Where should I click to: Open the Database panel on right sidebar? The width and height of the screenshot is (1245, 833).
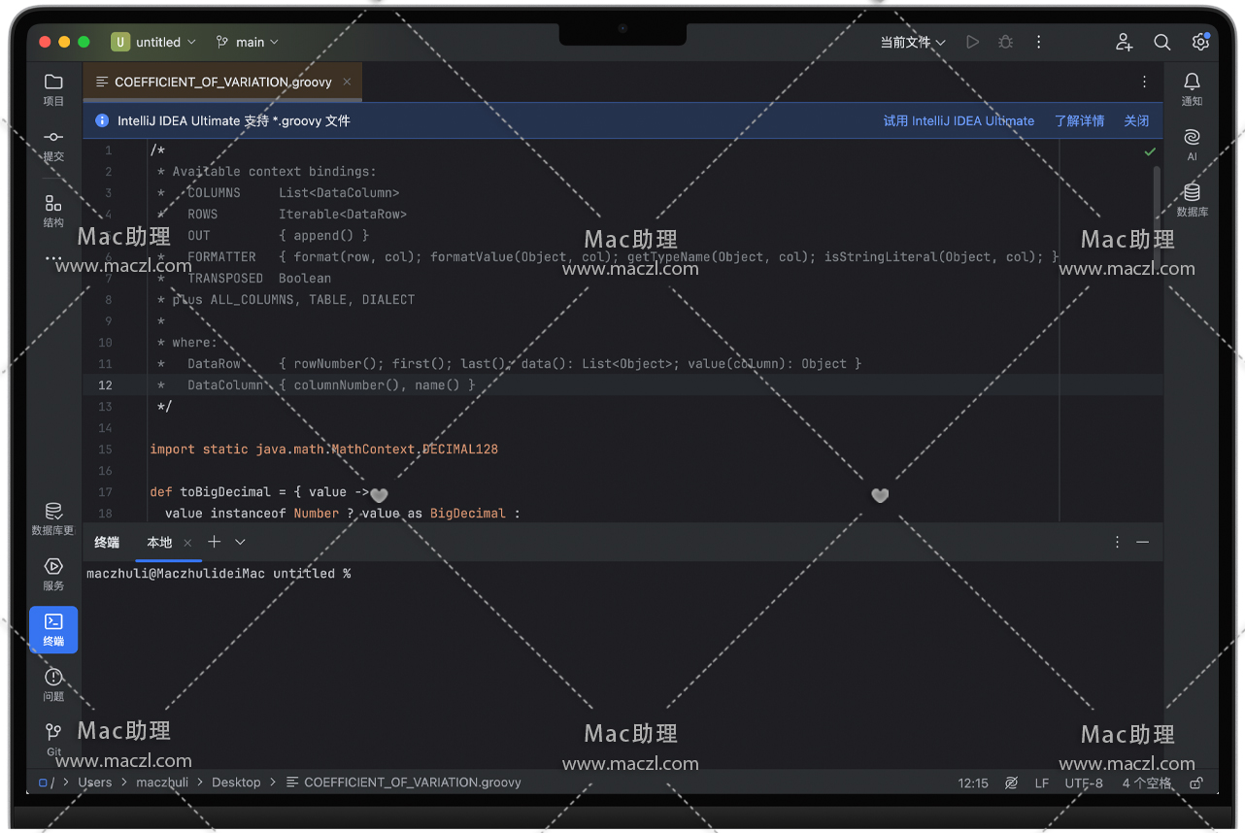coord(1192,198)
